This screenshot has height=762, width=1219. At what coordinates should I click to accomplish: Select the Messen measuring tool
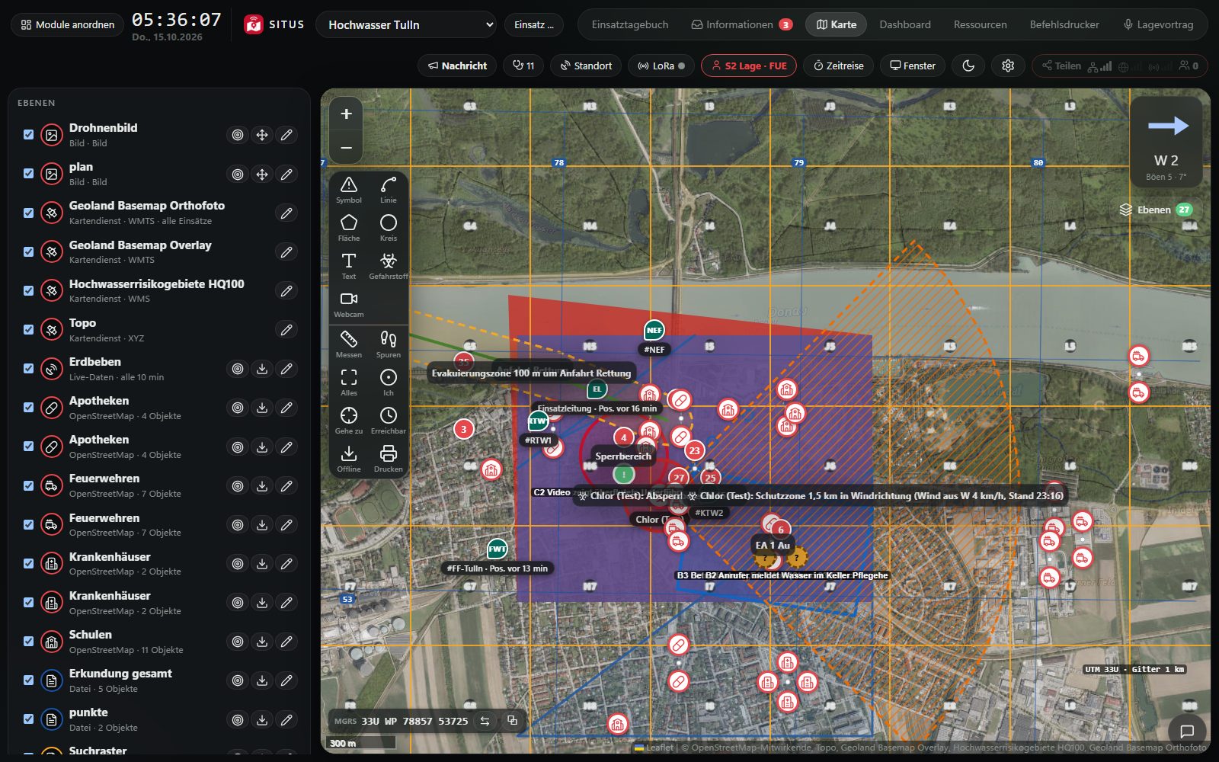coord(349,344)
